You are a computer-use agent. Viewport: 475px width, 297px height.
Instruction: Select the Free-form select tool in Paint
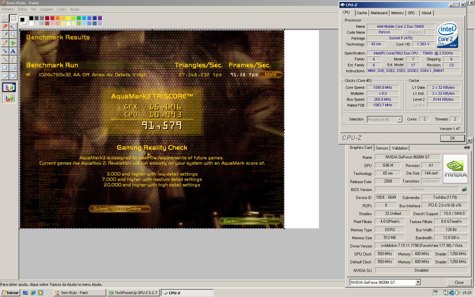pos(5,18)
